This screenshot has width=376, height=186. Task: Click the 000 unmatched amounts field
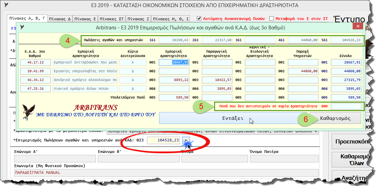[x=346, y=106]
